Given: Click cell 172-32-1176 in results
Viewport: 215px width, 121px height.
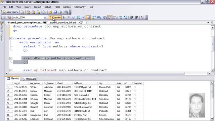Looking at the screenshot, I should coord(21,87).
